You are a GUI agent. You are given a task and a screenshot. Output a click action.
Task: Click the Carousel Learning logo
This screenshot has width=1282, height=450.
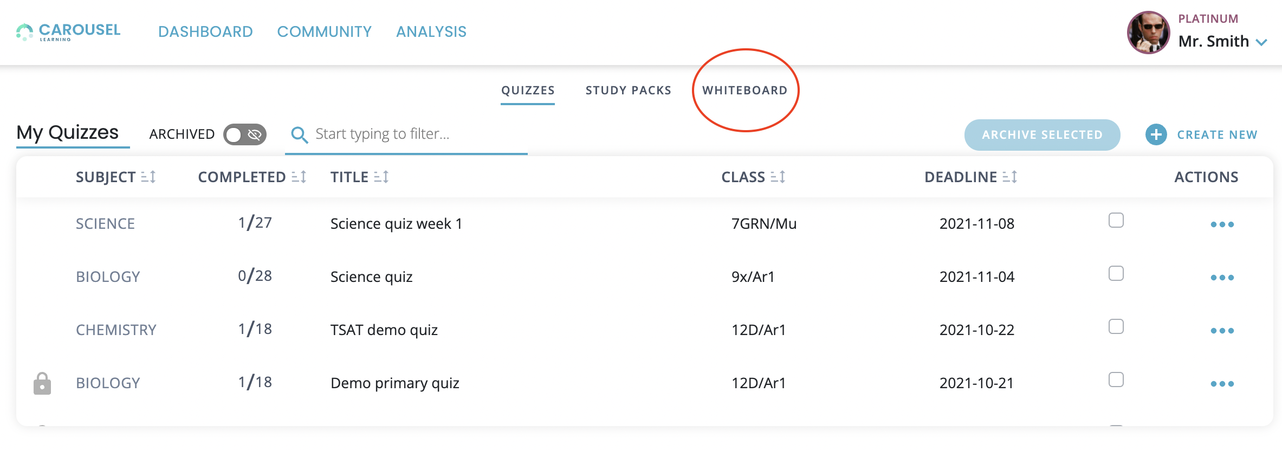tap(68, 32)
